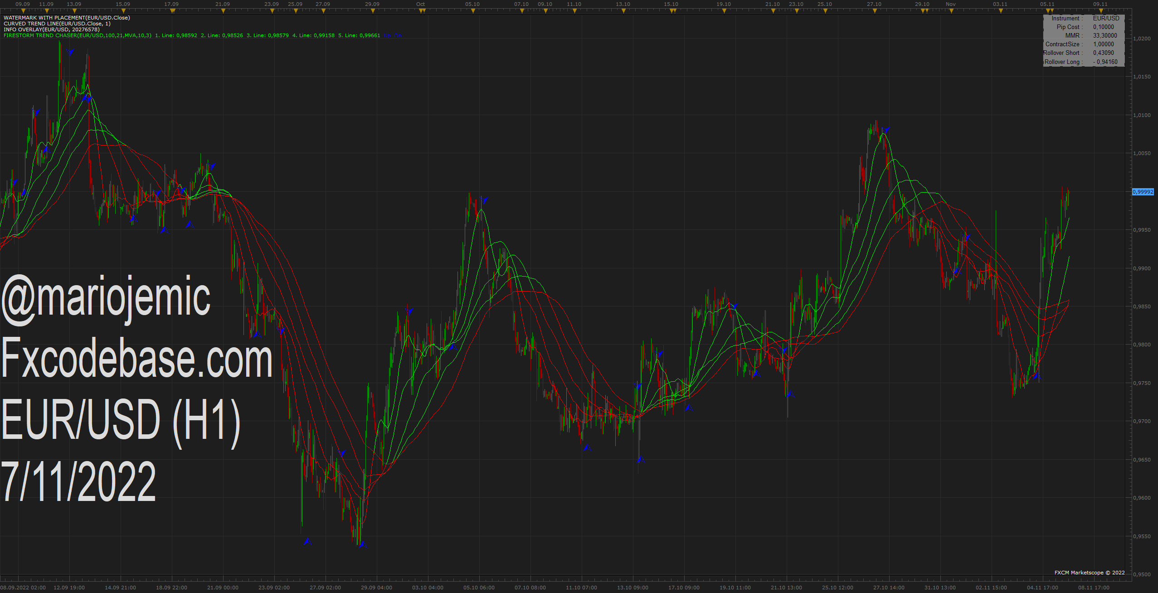
Task: Select the WATERMARK WITH PLACEMENT indicator label
Action: pos(67,18)
